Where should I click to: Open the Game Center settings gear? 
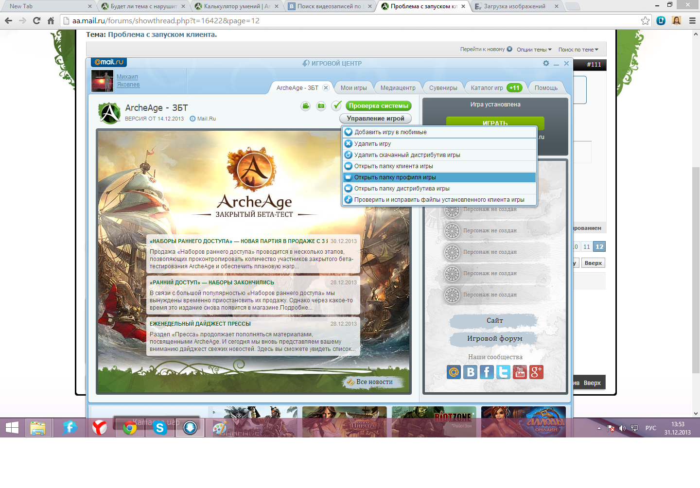pyautogui.click(x=546, y=63)
